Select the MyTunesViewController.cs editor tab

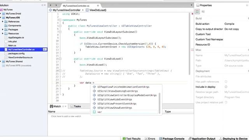[76, 6]
